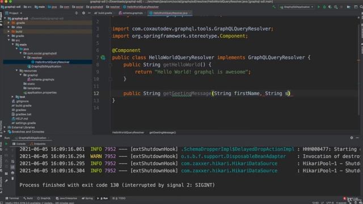Open Run panel settings gear

coord(352,138)
